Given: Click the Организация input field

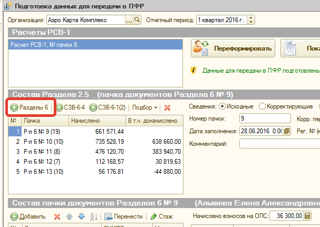Looking at the screenshot, I should point(86,20).
